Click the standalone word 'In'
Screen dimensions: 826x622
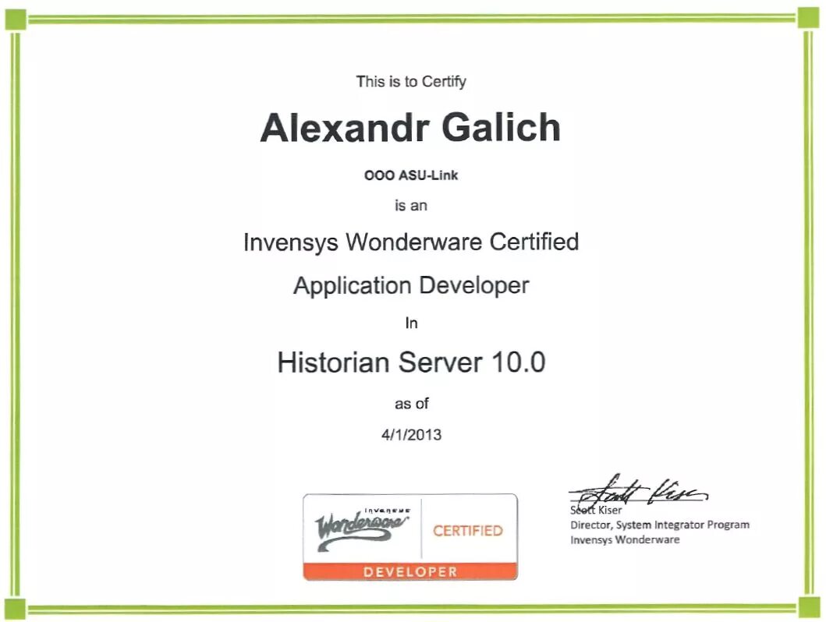[411, 323]
